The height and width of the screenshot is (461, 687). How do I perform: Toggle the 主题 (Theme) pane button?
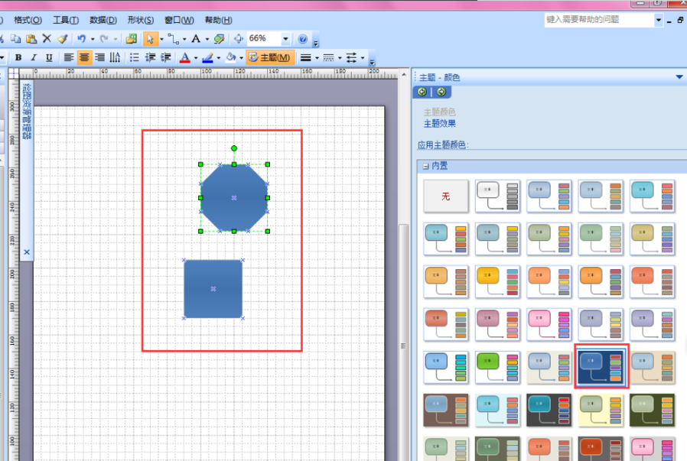[269, 57]
